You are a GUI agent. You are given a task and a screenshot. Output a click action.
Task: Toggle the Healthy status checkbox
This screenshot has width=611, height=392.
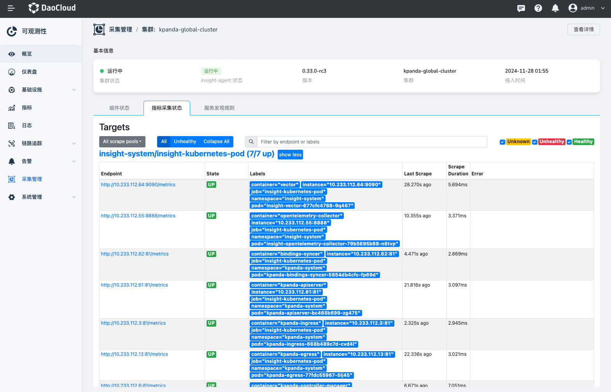(569, 142)
